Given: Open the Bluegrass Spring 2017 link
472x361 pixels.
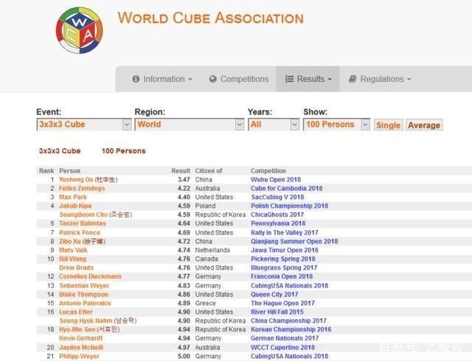Looking at the screenshot, I should [284, 267].
